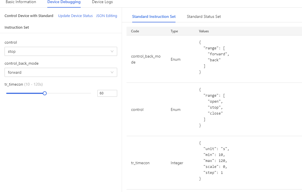Click the "scale": 0 line
The height and width of the screenshot is (192, 302).
pyautogui.click(x=215, y=167)
